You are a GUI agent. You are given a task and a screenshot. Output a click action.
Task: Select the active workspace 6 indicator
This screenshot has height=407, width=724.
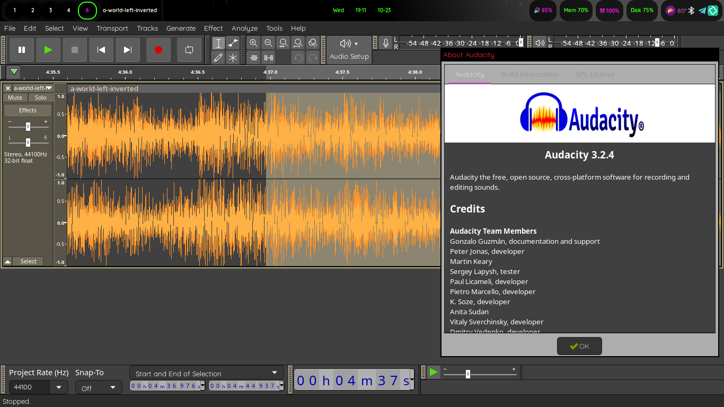tap(87, 10)
